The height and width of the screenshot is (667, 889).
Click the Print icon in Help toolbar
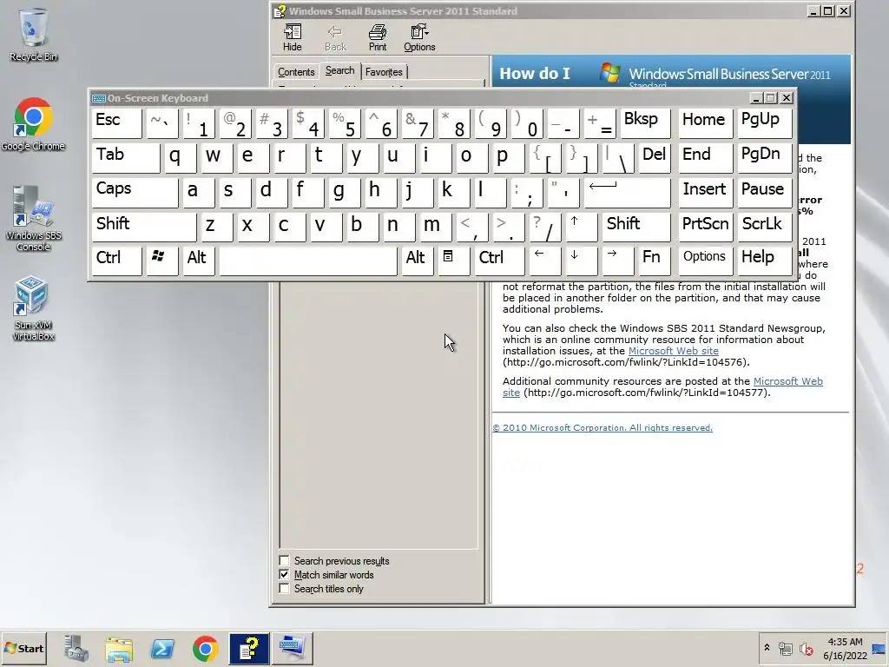[378, 38]
